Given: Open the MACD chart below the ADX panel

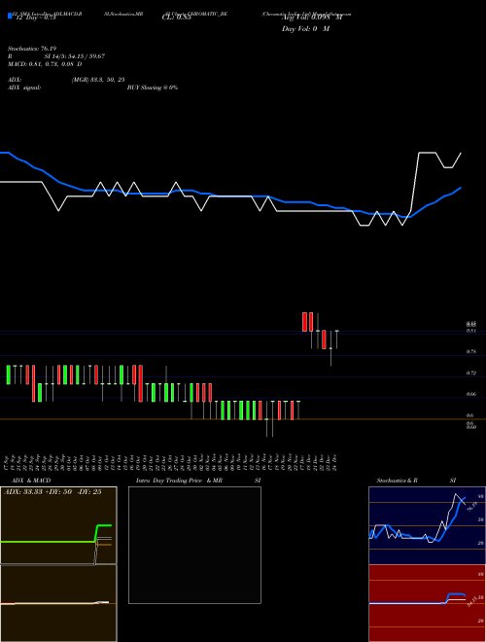Looking at the screenshot, I should coord(58,603).
